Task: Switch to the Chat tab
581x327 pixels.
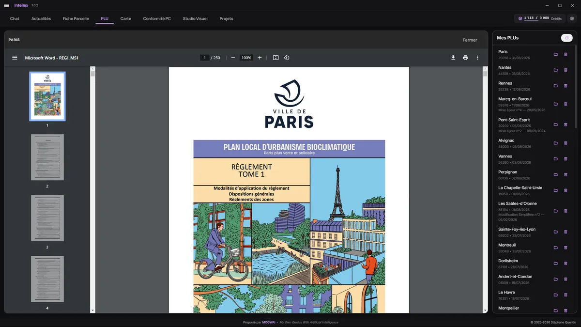Action: pos(15,18)
